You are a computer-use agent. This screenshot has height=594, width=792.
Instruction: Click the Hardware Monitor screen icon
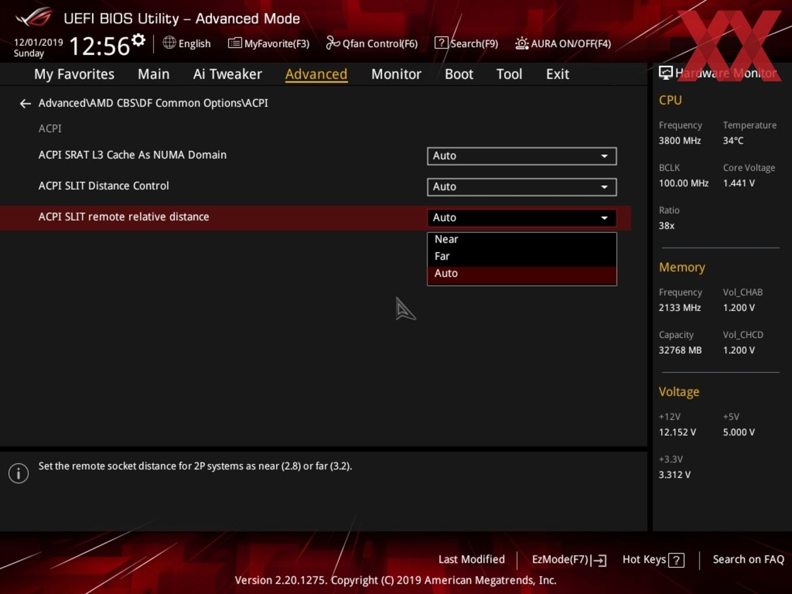(666, 73)
